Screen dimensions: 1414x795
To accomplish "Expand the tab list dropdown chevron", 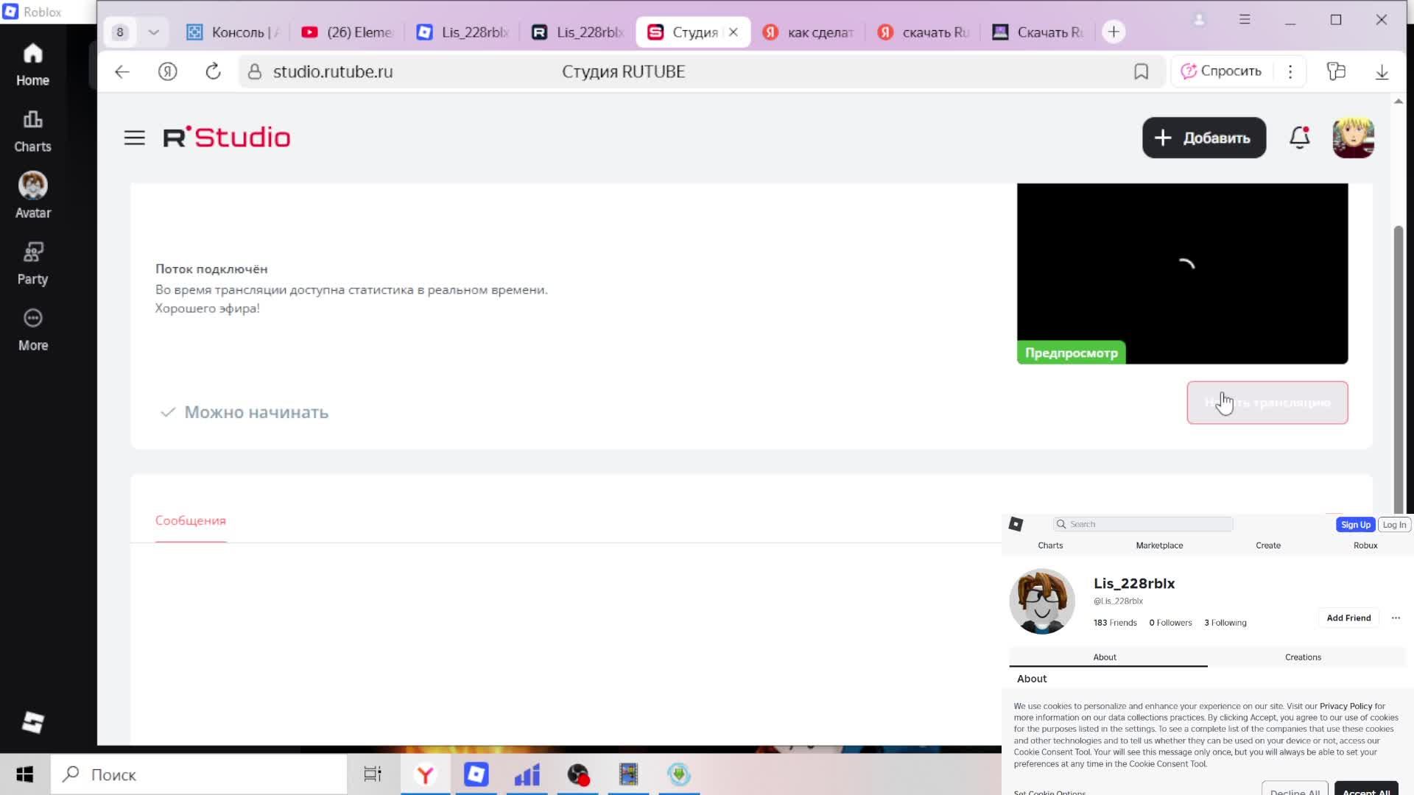I will [x=153, y=32].
